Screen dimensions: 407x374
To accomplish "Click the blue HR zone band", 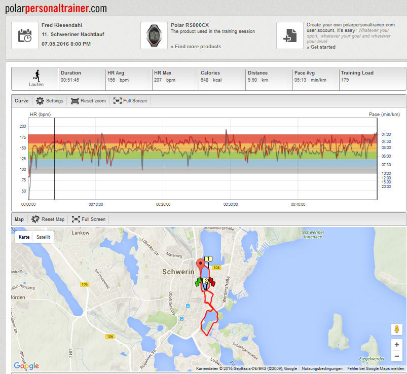I will (202, 163).
